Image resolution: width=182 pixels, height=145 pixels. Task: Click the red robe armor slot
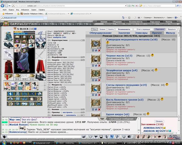[8, 67]
